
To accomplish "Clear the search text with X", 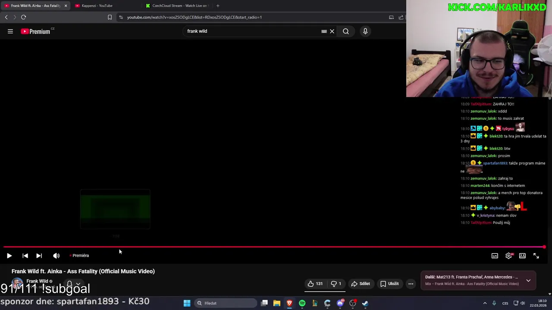I will 332,31.
